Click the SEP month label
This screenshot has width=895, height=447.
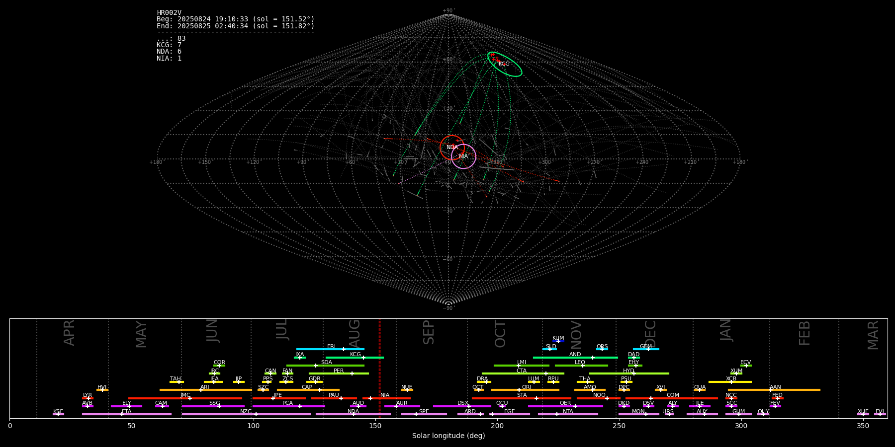[x=429, y=332]
